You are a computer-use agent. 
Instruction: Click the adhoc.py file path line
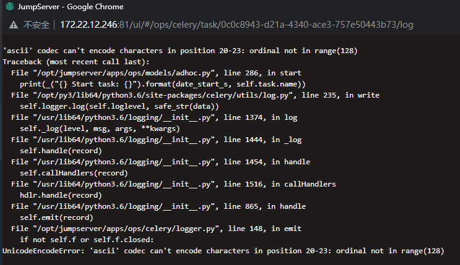click(156, 73)
